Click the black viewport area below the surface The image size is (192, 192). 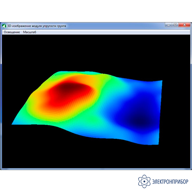pos(96,156)
